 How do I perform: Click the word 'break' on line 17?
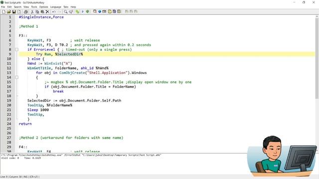coord(58,91)
